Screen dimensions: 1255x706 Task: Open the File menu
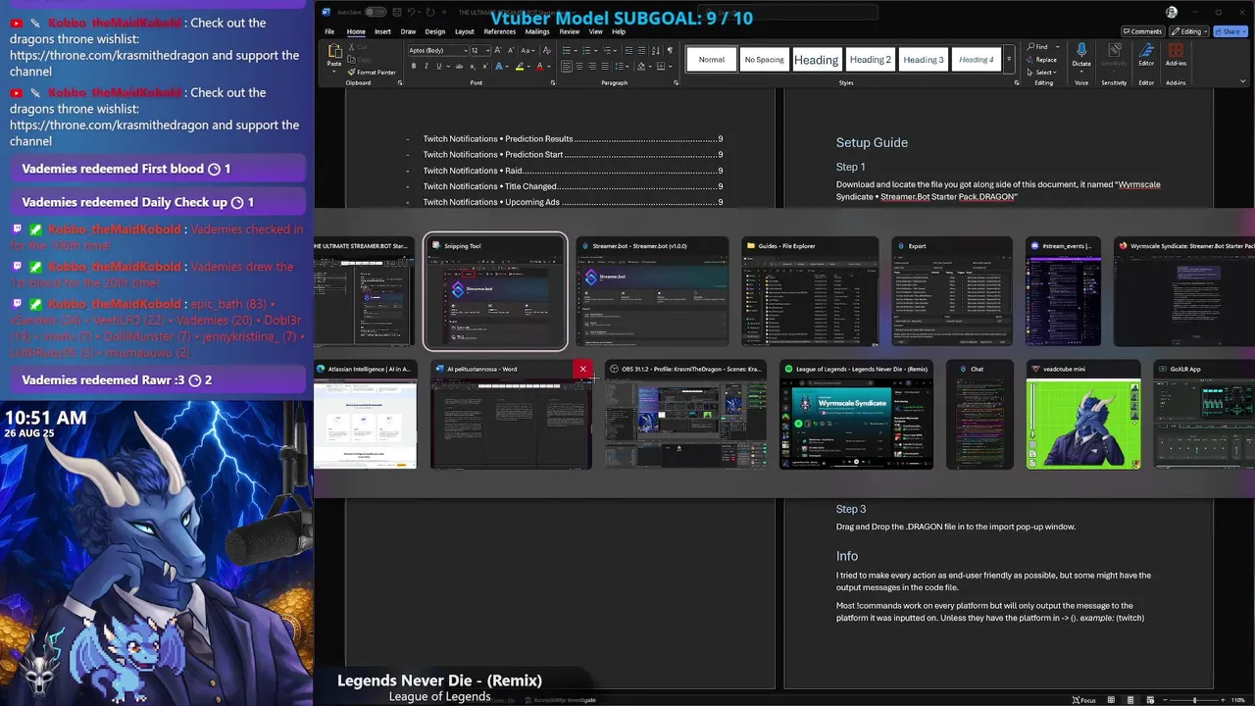(x=329, y=31)
